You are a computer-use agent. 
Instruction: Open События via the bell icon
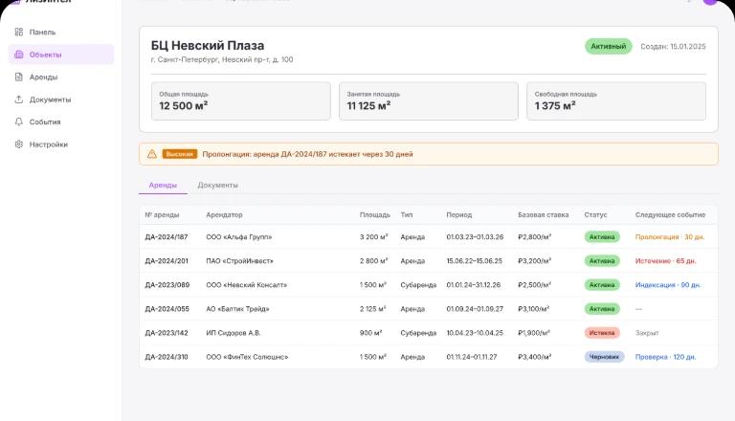[18, 122]
